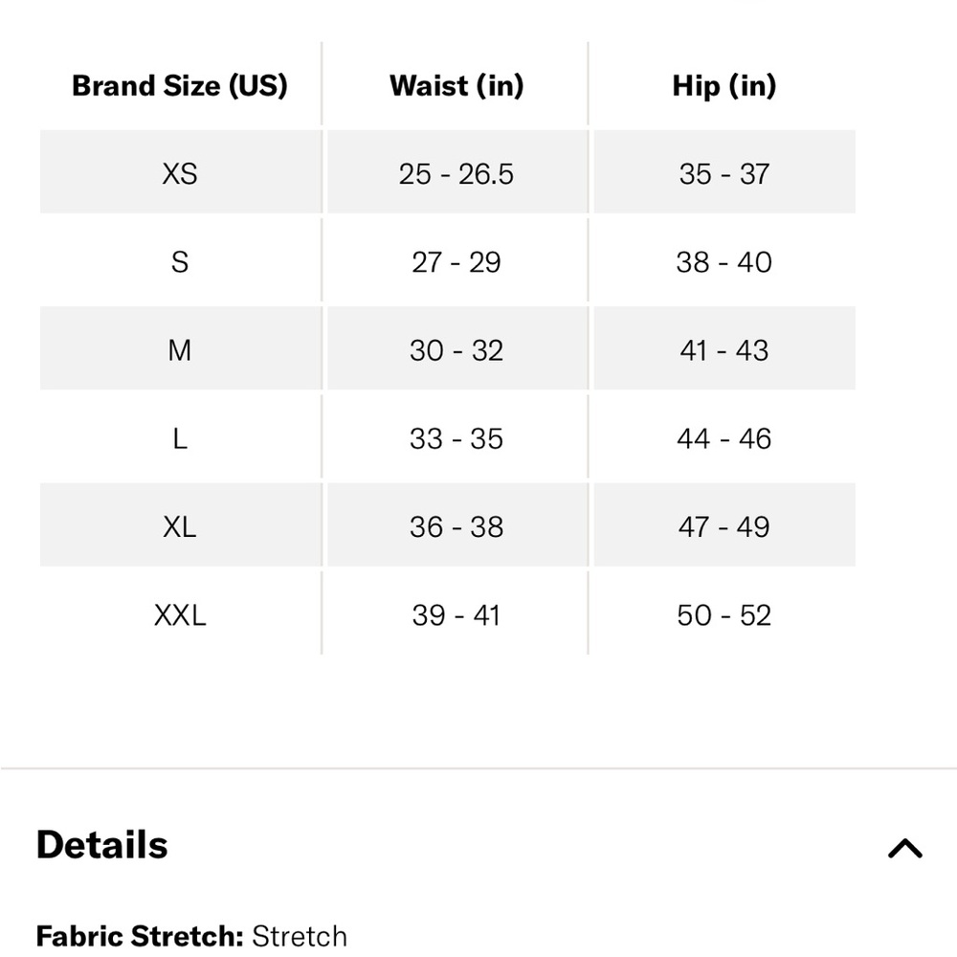957x957 pixels.
Task: Select the Brand Size (US) column header
Action: click(180, 86)
